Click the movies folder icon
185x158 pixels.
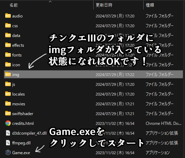8,104
